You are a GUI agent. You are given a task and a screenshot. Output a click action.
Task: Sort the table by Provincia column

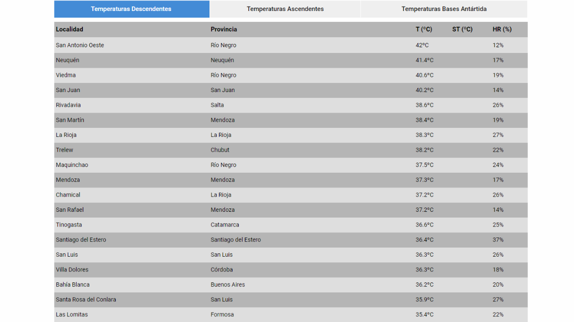(223, 29)
